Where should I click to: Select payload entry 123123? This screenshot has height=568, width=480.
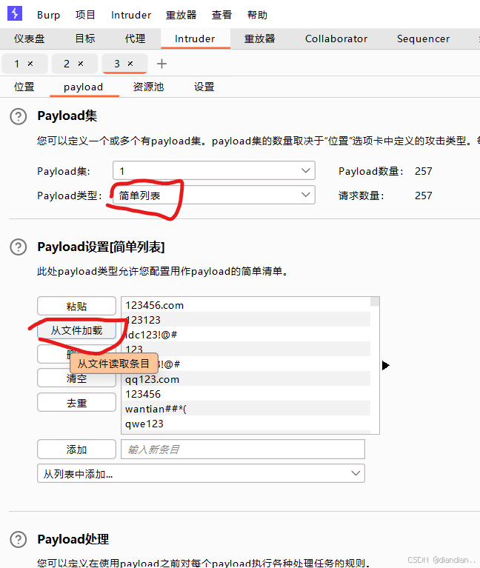coord(246,320)
